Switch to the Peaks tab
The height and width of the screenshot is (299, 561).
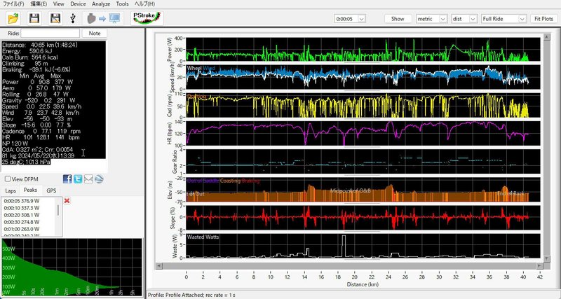[30, 190]
